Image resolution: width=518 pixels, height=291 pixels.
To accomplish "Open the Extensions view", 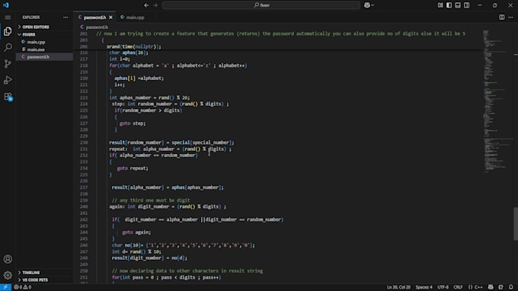I will pyautogui.click(x=8, y=97).
